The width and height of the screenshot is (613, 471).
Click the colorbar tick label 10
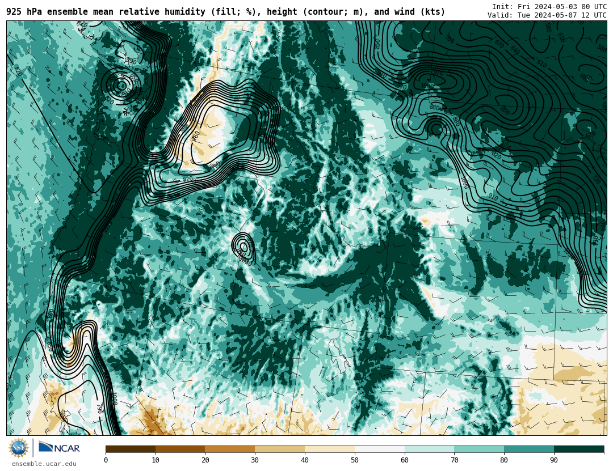tap(156, 460)
